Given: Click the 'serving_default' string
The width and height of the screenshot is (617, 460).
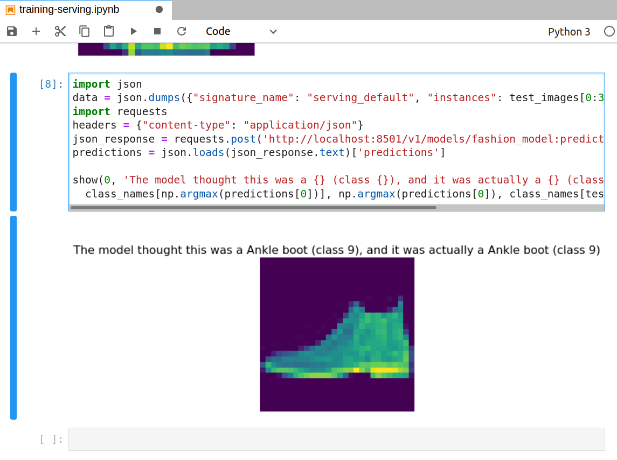Looking at the screenshot, I should point(361,97).
